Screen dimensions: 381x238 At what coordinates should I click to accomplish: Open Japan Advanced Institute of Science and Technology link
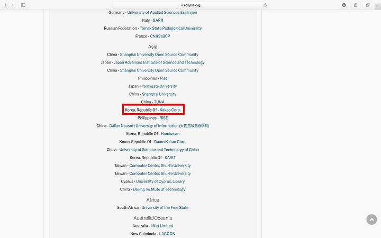159,62
